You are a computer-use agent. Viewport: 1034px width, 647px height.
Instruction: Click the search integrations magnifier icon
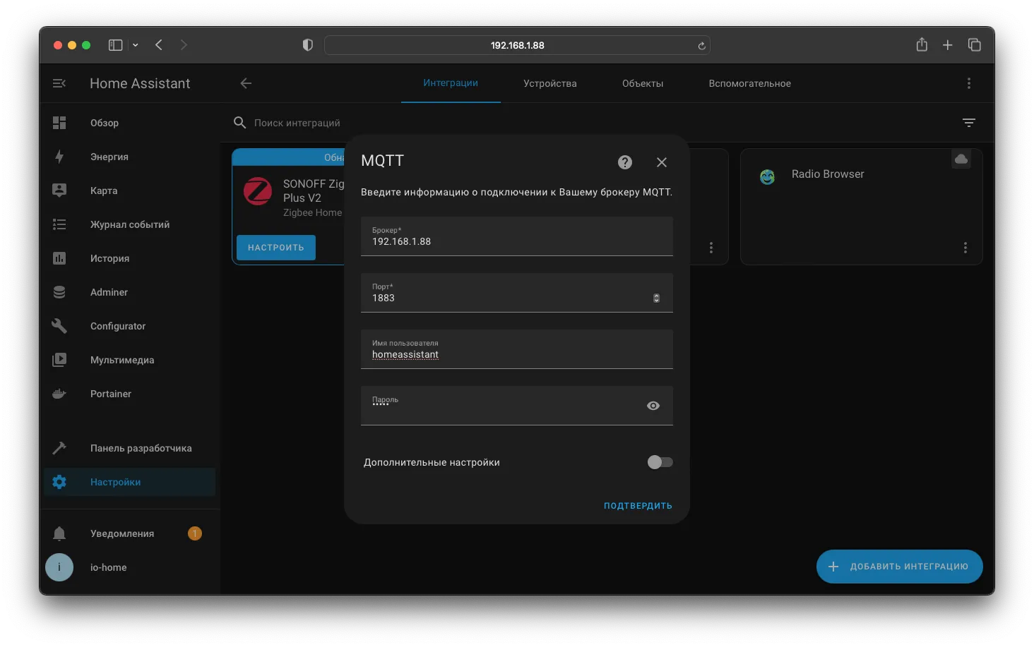(x=240, y=123)
